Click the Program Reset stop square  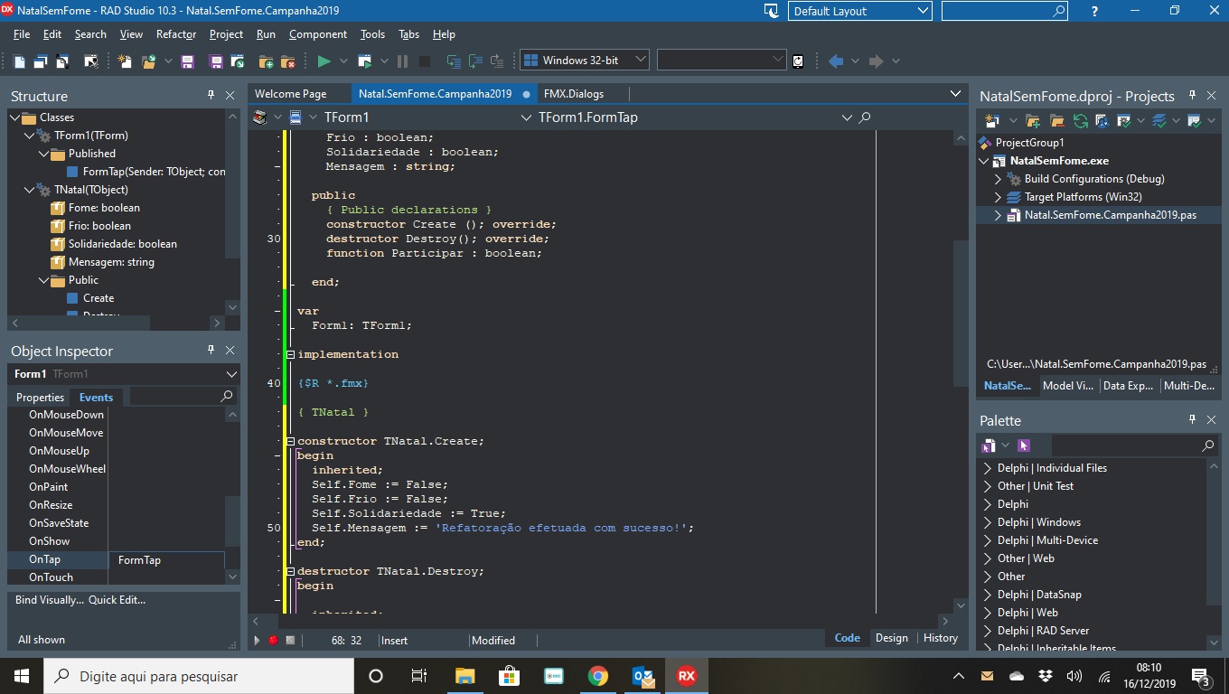424,61
